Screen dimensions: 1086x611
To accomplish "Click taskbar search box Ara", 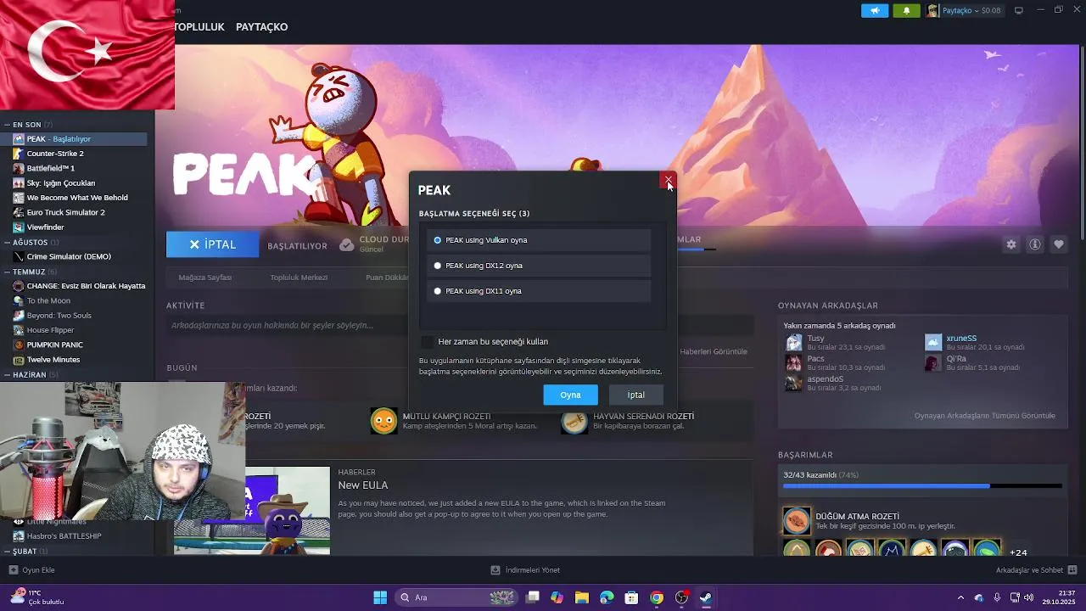I will 456,597.
